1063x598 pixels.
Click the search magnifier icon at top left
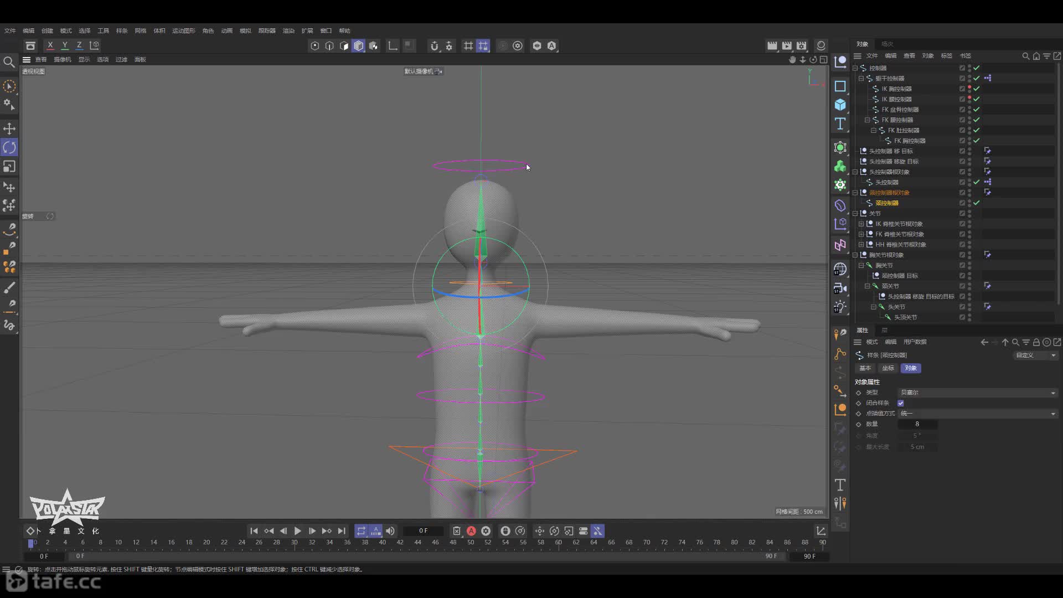click(9, 62)
